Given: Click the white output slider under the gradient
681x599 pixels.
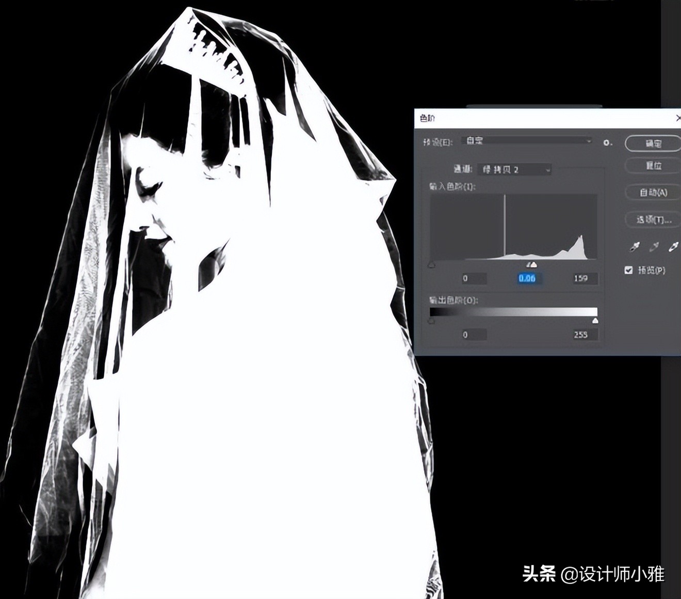Looking at the screenshot, I should coord(595,320).
